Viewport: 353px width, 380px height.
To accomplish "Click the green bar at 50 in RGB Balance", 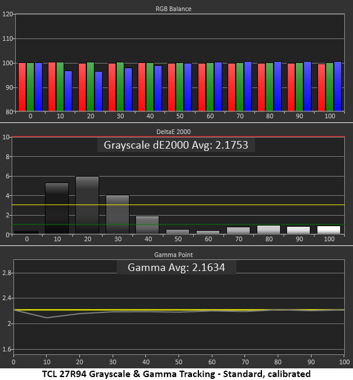I will [x=180, y=87].
